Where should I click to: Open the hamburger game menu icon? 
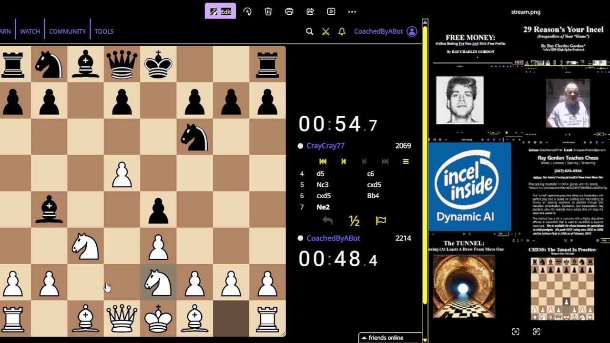point(406,161)
